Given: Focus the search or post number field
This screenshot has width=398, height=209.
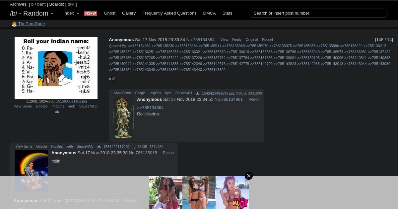Looking at the screenshot, I should [x=318, y=13].
